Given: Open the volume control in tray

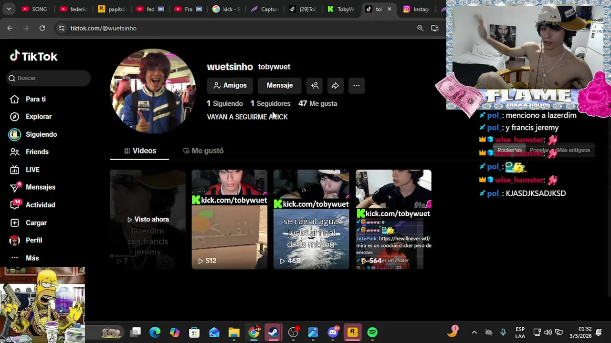Looking at the screenshot, I should [548, 332].
